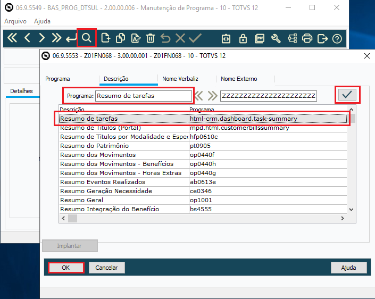The image size is (375, 299).
Task: Click the hierarchy structure icon
Action: coord(293,38)
